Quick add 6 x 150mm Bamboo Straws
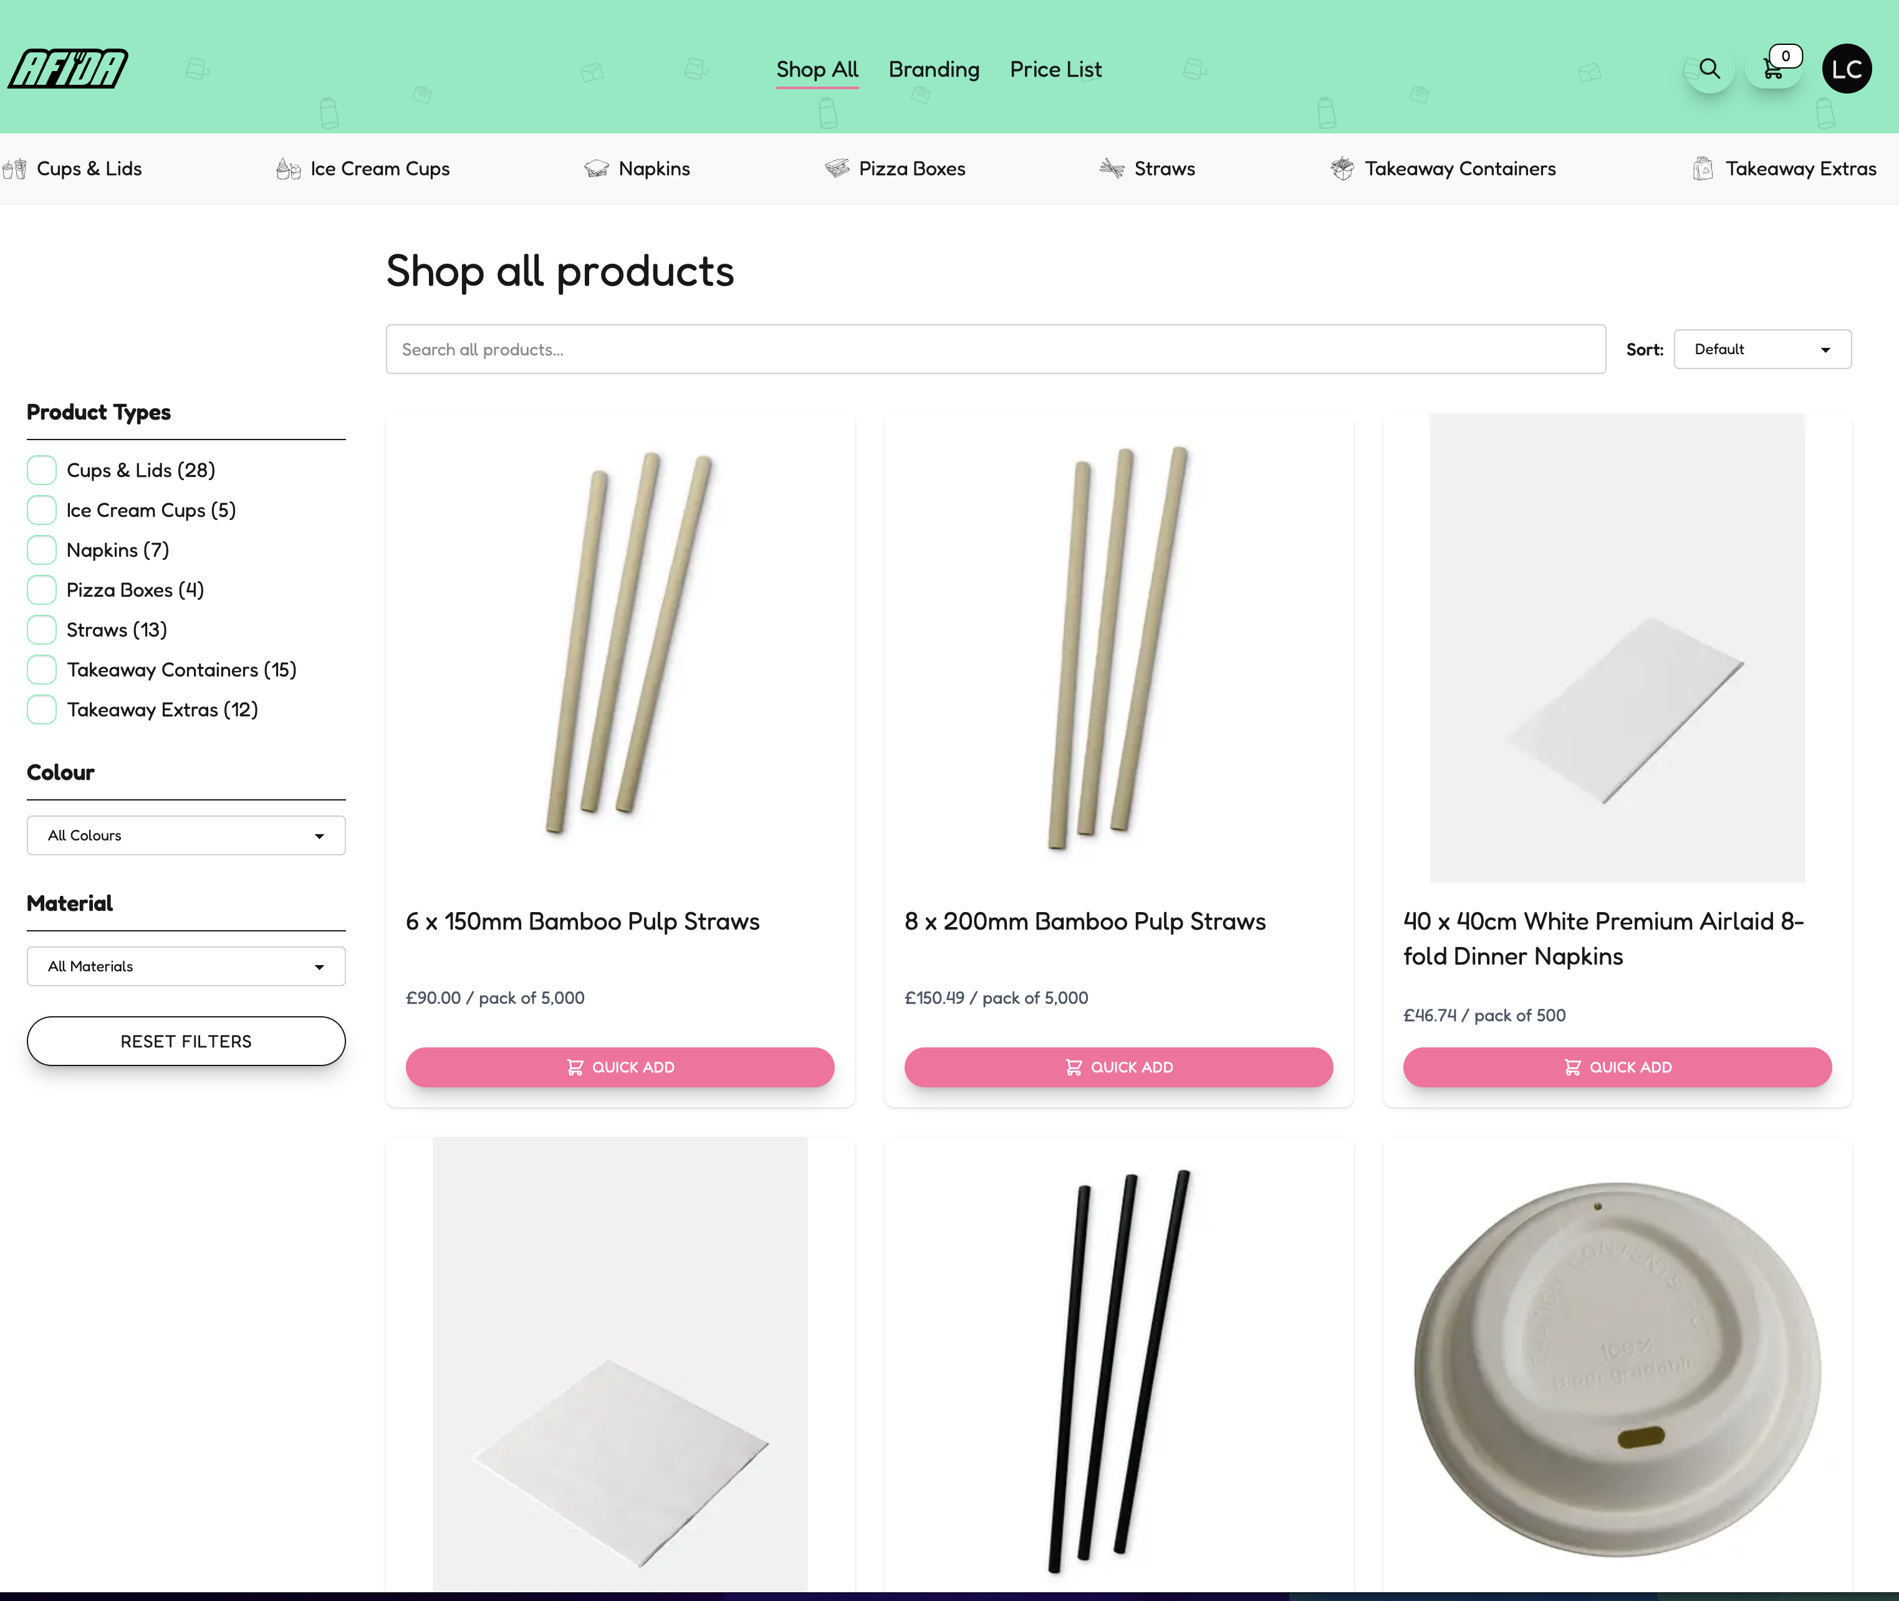This screenshot has height=1601, width=1899. pos(619,1067)
